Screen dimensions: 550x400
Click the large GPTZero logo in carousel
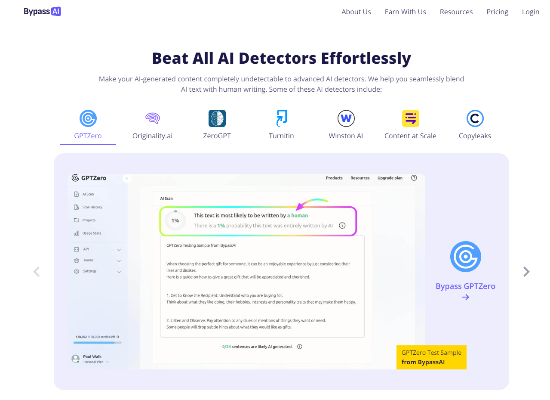point(466,257)
